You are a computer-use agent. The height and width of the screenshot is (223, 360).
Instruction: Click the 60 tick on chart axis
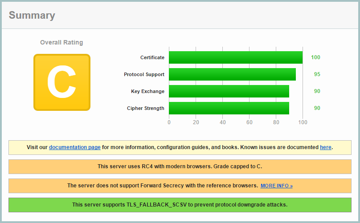pyautogui.click(x=250, y=122)
